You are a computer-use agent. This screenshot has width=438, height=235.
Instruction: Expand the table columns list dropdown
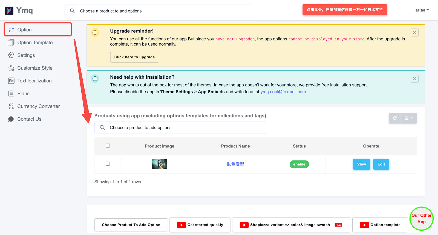408,118
